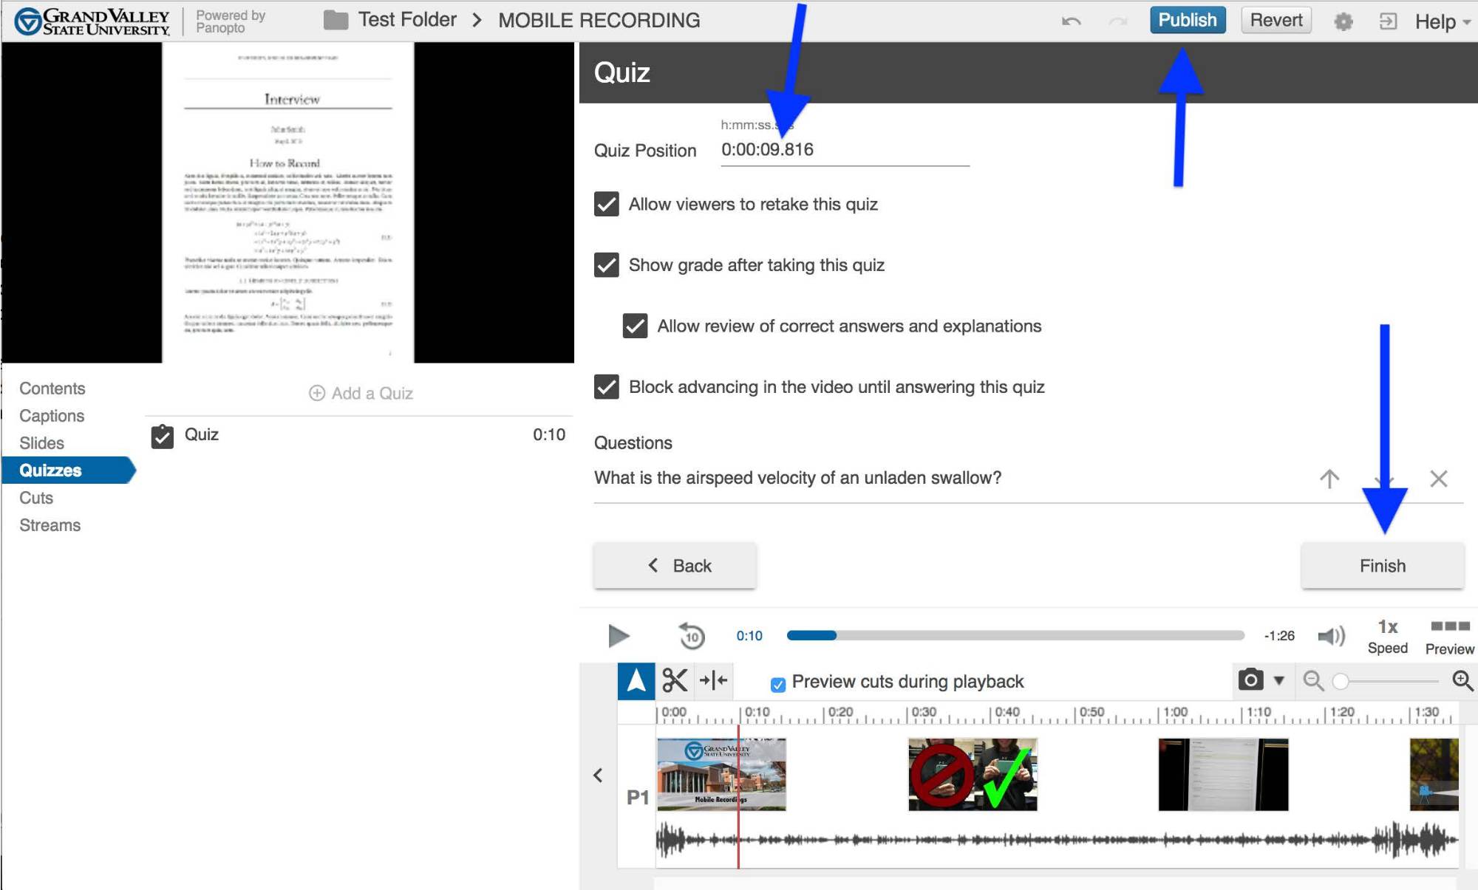1478x890 pixels.
Task: Delete the swallow question with X
Action: pyautogui.click(x=1438, y=479)
